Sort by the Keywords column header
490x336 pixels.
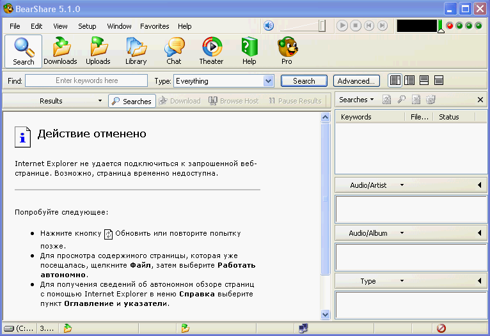[370, 117]
